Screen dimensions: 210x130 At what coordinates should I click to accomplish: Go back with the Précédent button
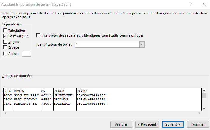point(147,124)
